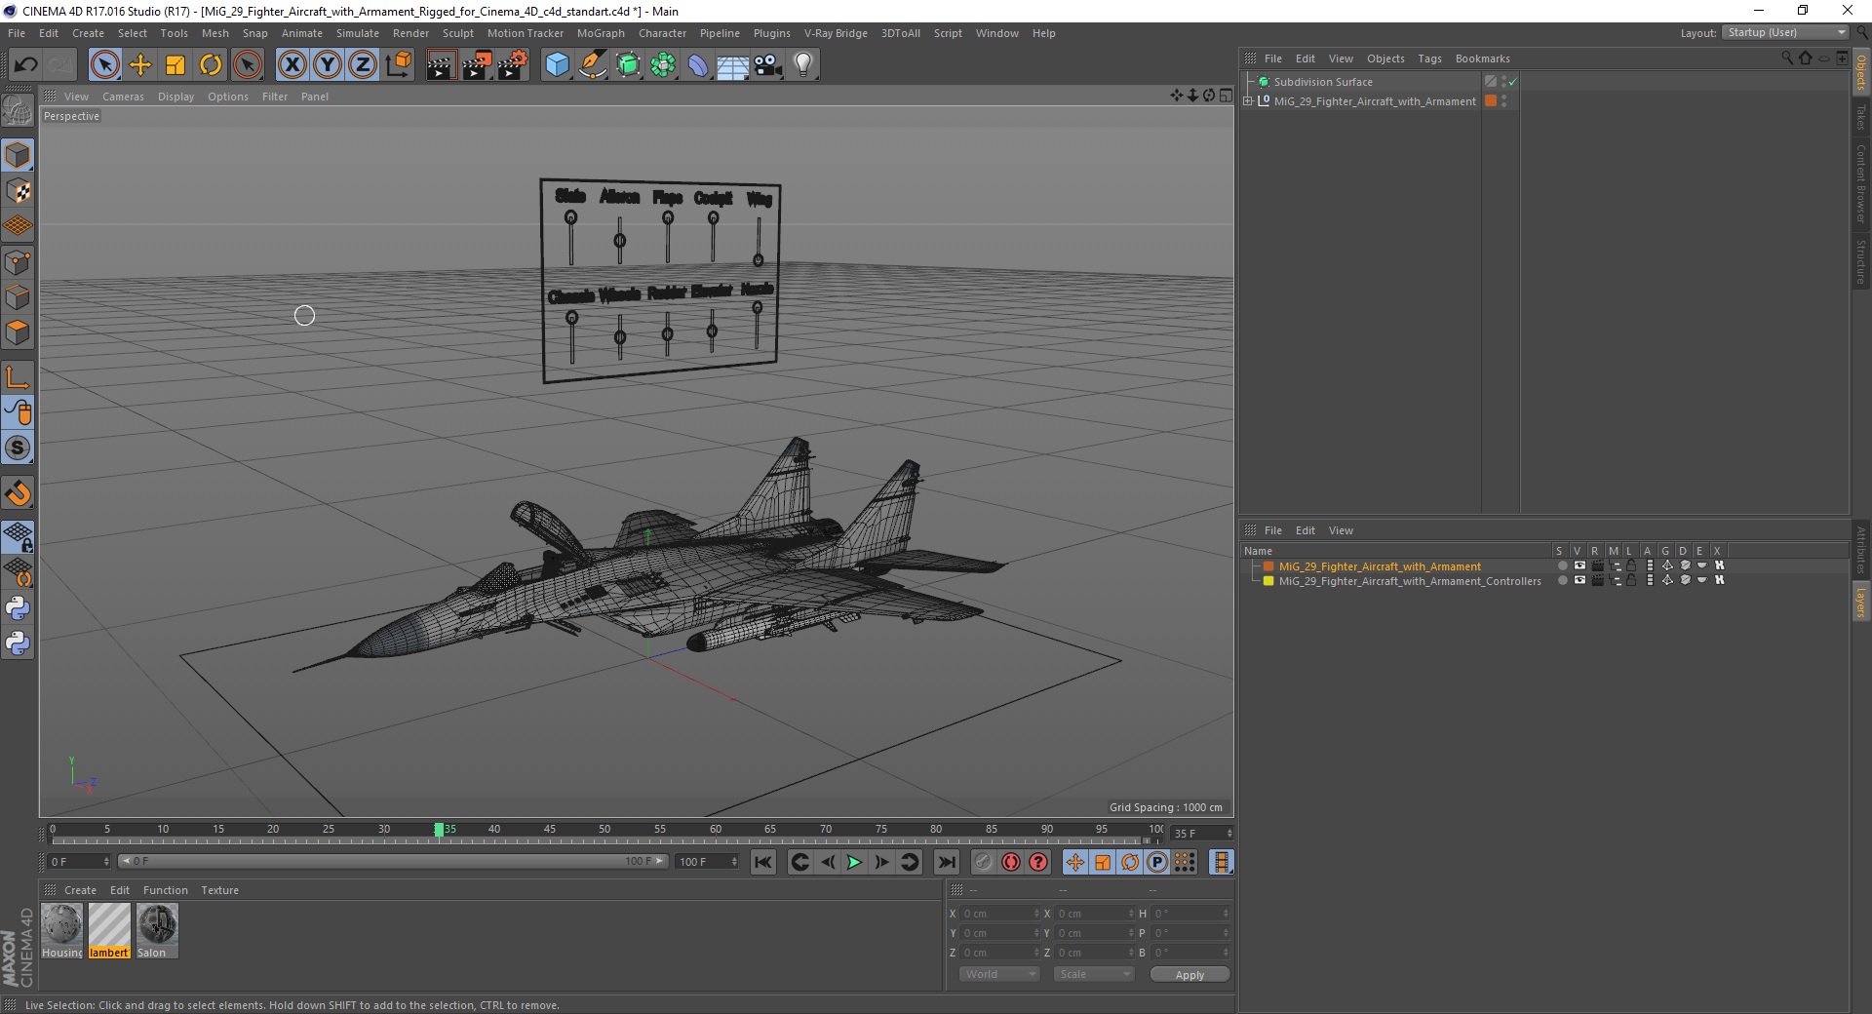This screenshot has height=1014, width=1872.
Task: Play animation forwards
Action: 854,862
